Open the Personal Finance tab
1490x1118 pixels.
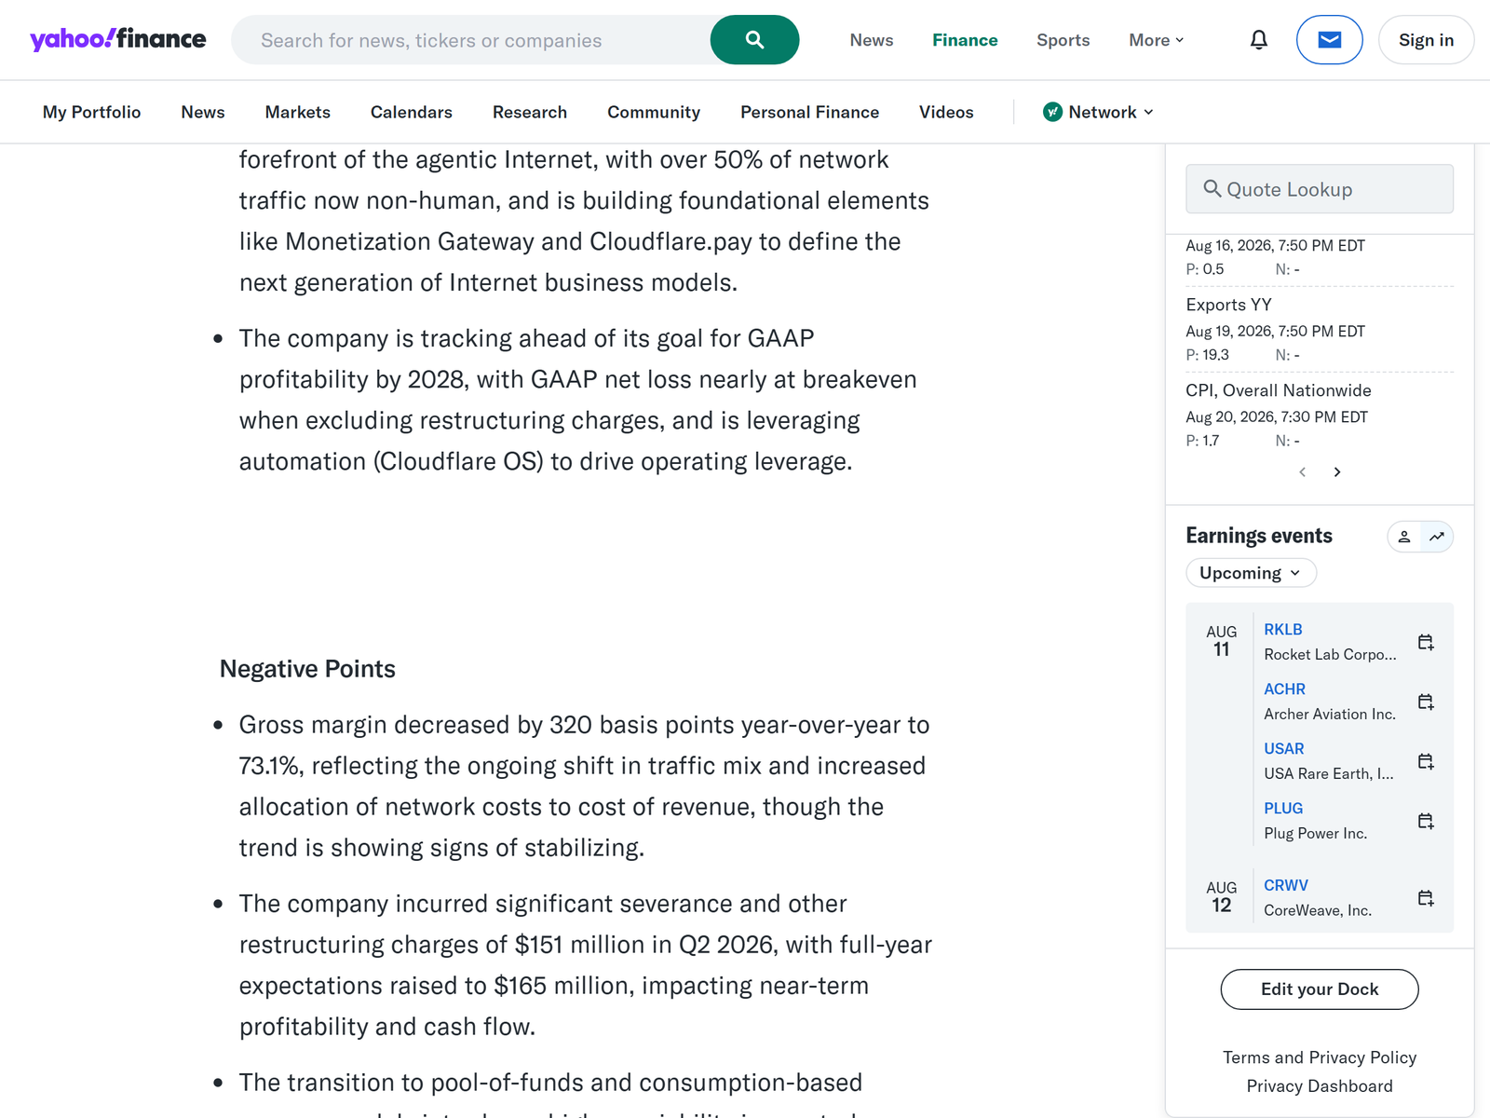(x=810, y=112)
